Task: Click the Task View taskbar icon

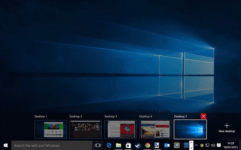Action: tap(98, 145)
